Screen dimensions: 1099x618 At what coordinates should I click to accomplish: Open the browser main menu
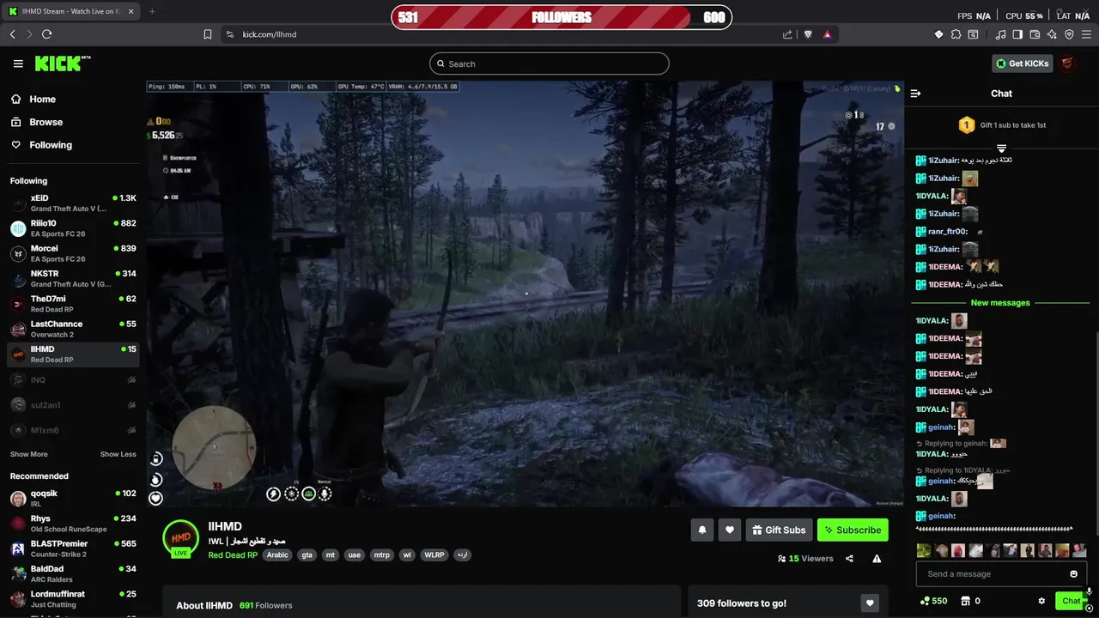click(x=1086, y=34)
